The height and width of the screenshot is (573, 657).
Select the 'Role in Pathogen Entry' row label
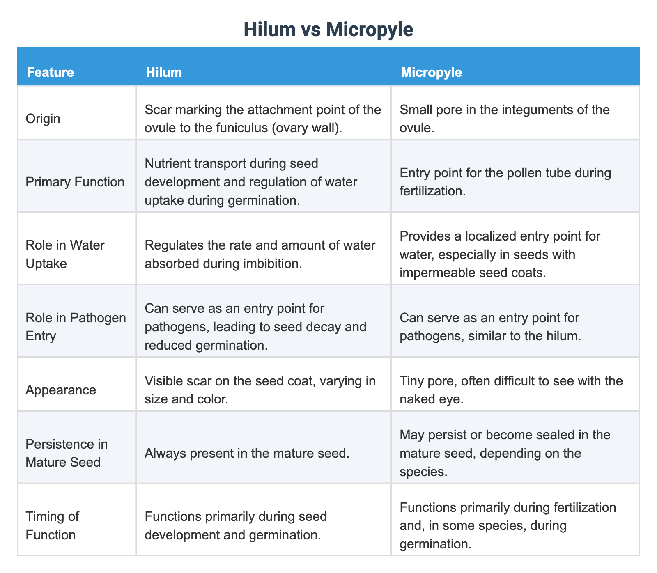pos(76,327)
